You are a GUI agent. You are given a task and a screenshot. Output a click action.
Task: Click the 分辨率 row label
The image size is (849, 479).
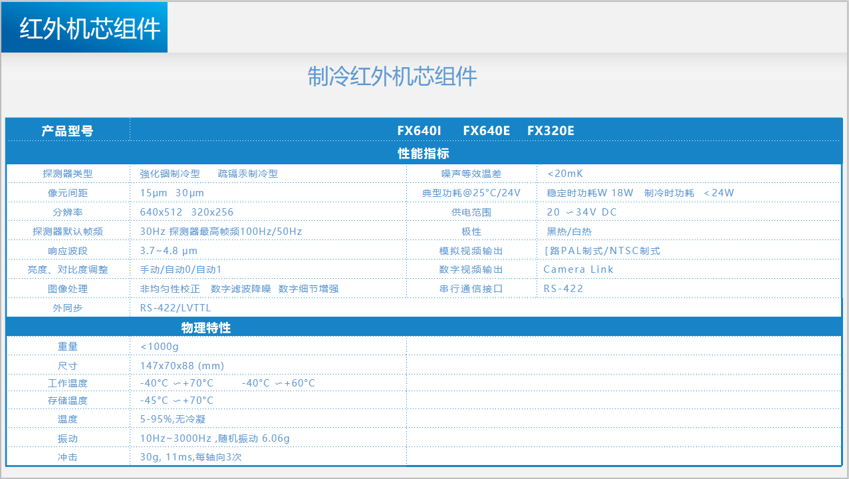click(x=68, y=212)
